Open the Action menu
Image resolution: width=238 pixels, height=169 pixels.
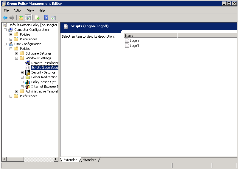pyautogui.click(x=18, y=10)
